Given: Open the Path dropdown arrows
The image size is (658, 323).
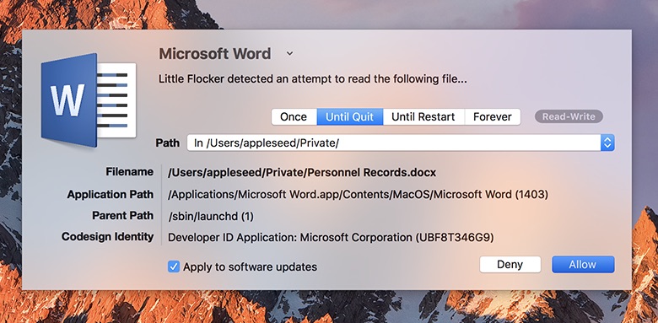Looking at the screenshot, I should 607,143.
